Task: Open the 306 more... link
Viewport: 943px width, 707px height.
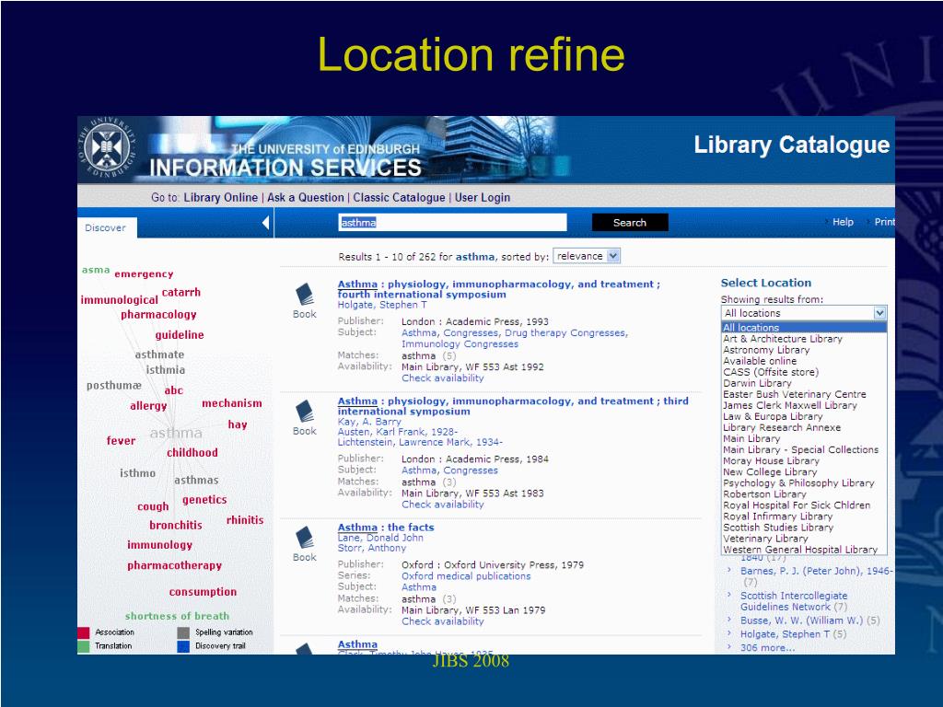Action: click(767, 647)
